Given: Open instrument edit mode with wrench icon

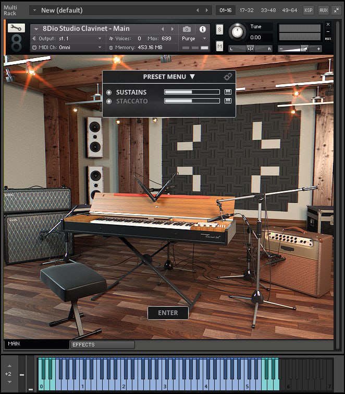Looking at the screenshot, I should pyautogui.click(x=16, y=28).
